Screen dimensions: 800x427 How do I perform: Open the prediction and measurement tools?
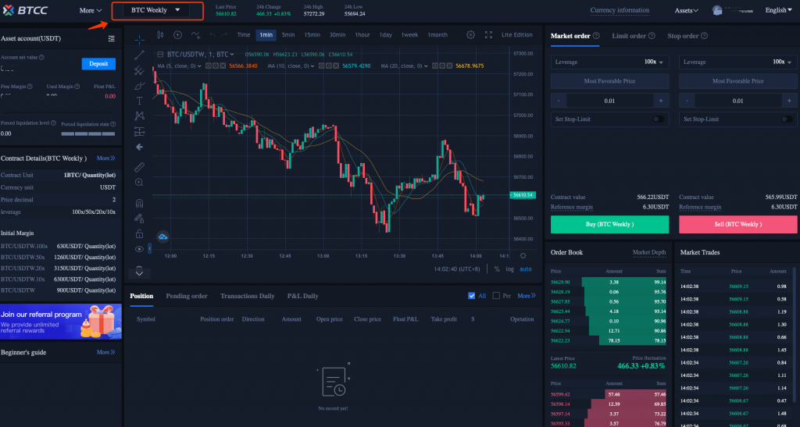pyautogui.click(x=139, y=131)
